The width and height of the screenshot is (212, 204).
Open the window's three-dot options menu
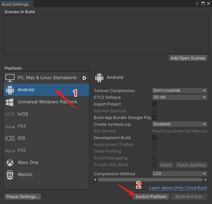(x=197, y=3)
